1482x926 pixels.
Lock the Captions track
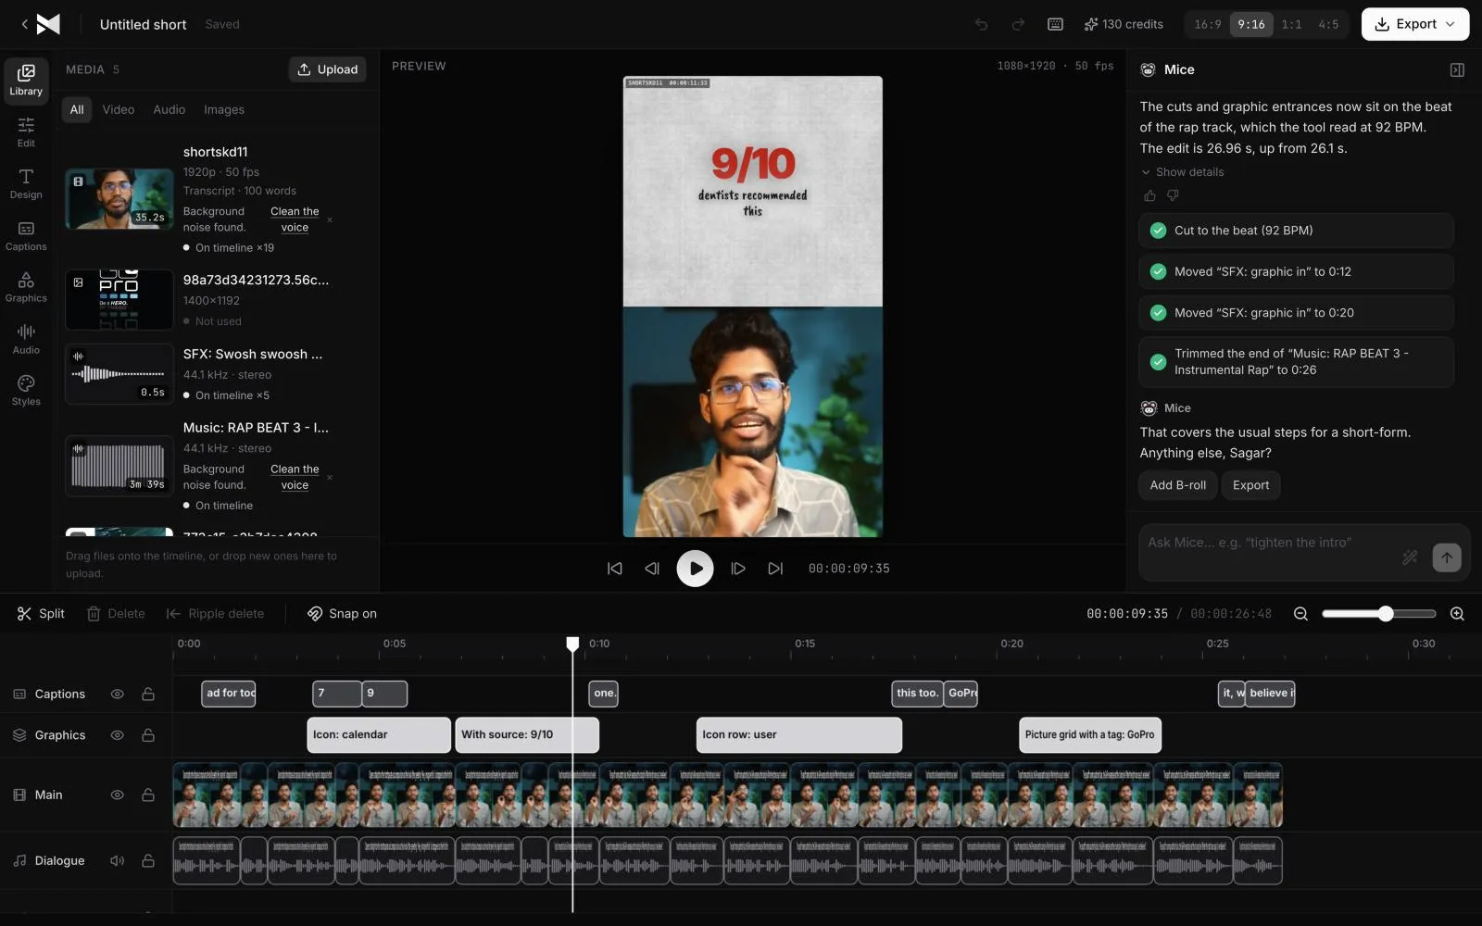click(148, 694)
